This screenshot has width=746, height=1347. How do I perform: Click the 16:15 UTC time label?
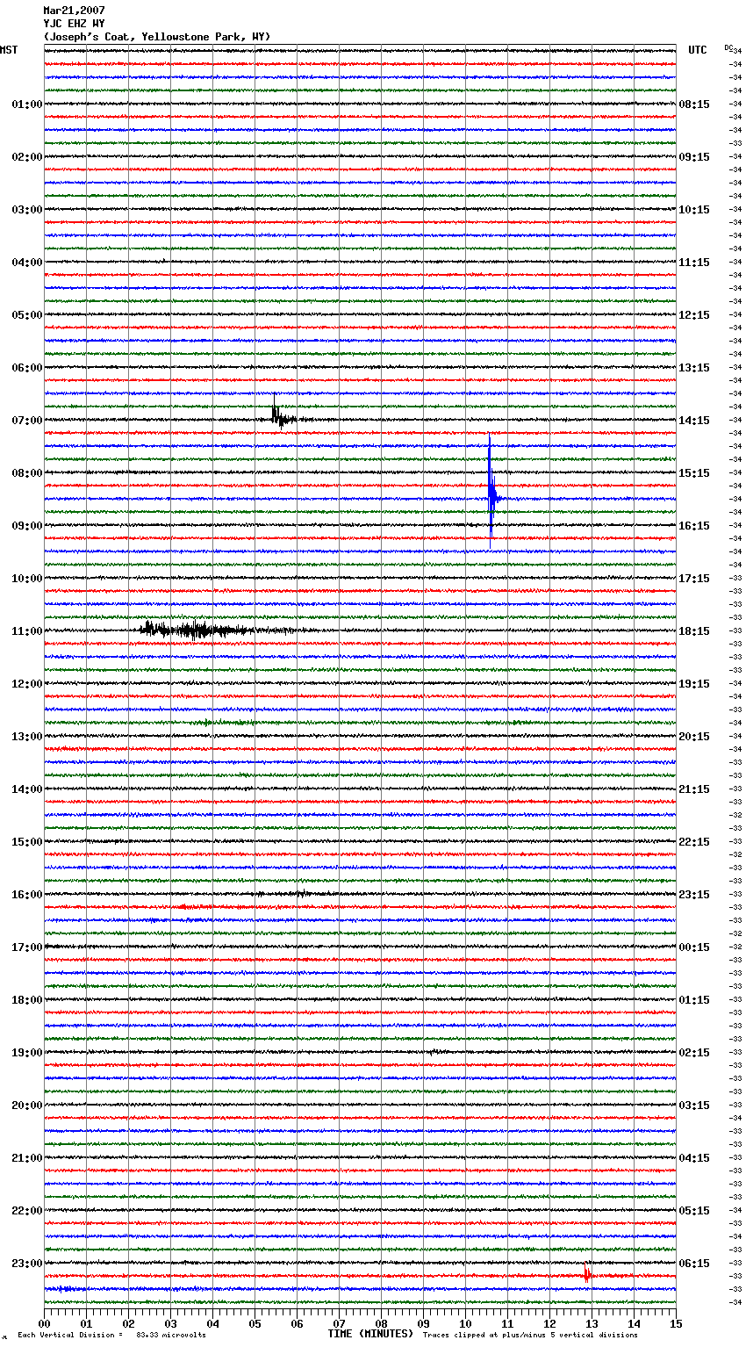pos(694,526)
